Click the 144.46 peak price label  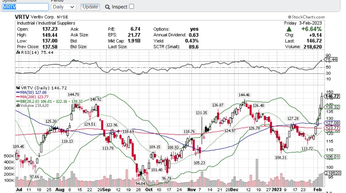tap(244, 95)
